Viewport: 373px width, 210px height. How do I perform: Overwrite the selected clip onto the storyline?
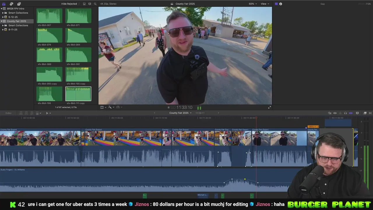pyautogui.click(x=38, y=113)
